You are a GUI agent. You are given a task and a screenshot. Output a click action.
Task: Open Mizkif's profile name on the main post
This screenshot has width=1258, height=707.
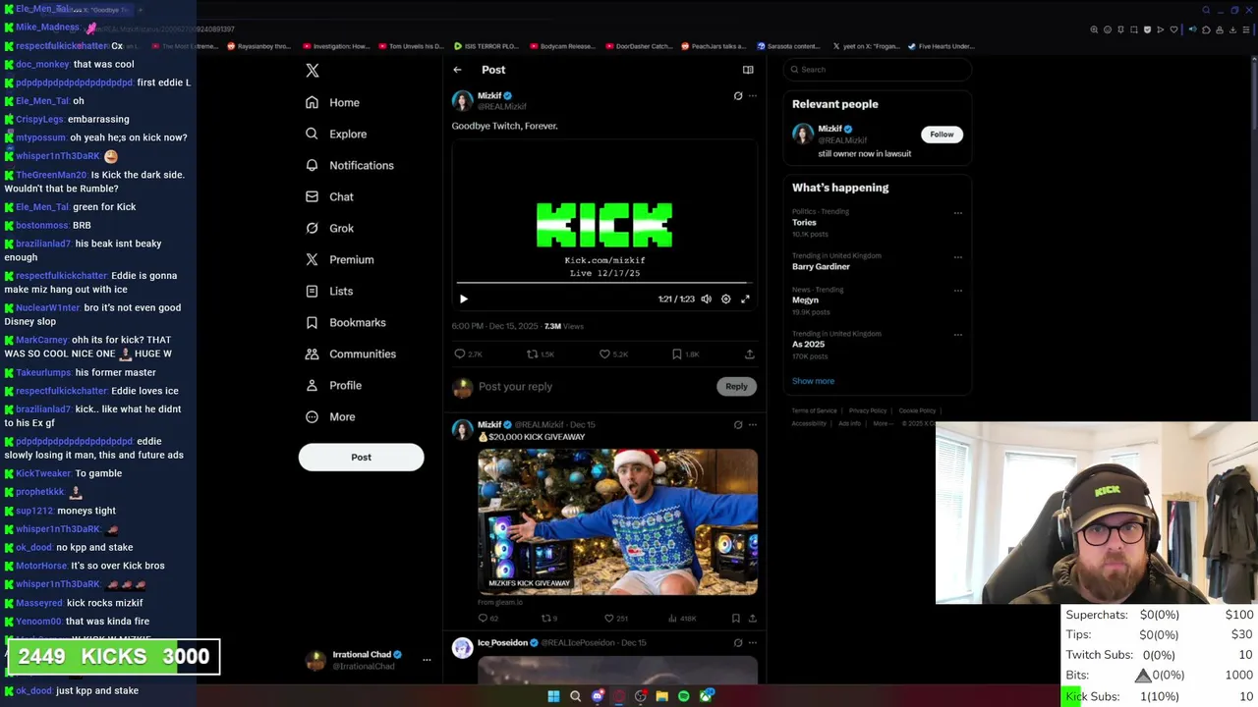489,96
